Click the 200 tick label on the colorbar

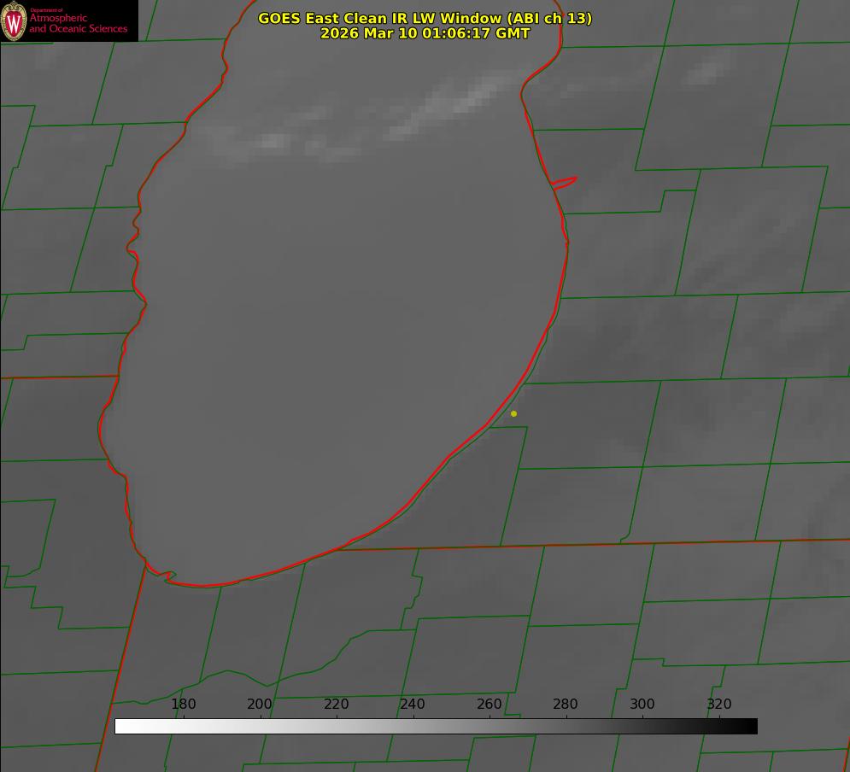(260, 705)
